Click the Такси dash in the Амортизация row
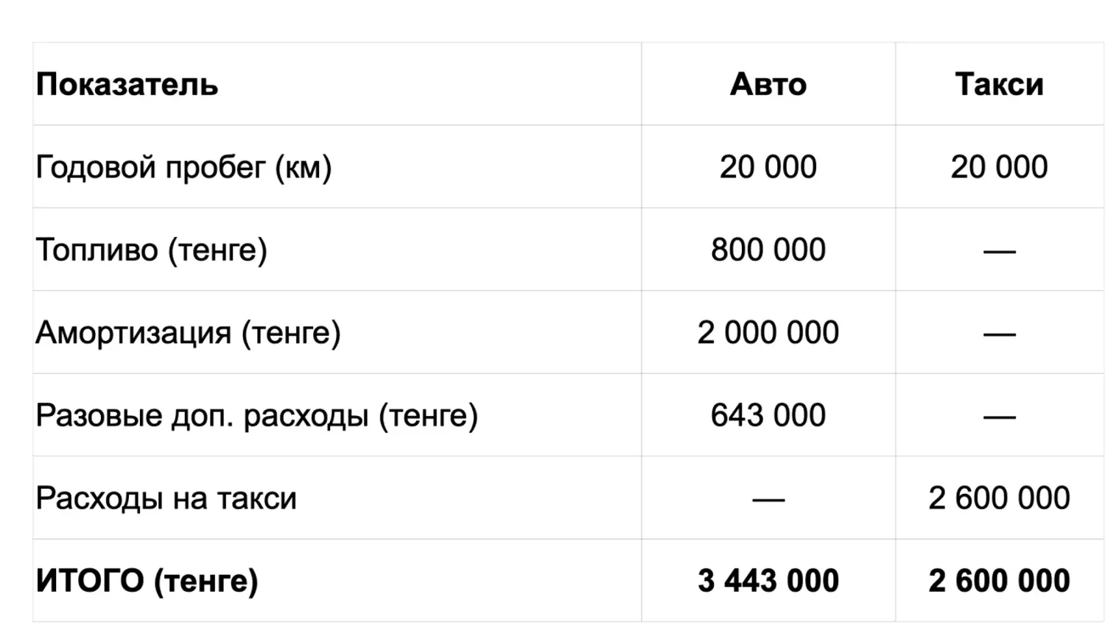The width and height of the screenshot is (1116, 628). pyautogui.click(x=999, y=334)
